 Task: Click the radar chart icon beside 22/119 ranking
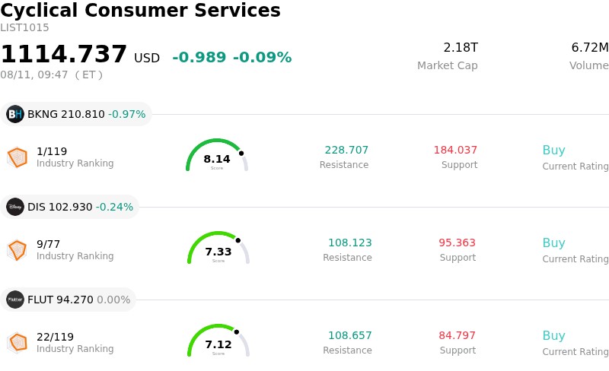tap(18, 343)
